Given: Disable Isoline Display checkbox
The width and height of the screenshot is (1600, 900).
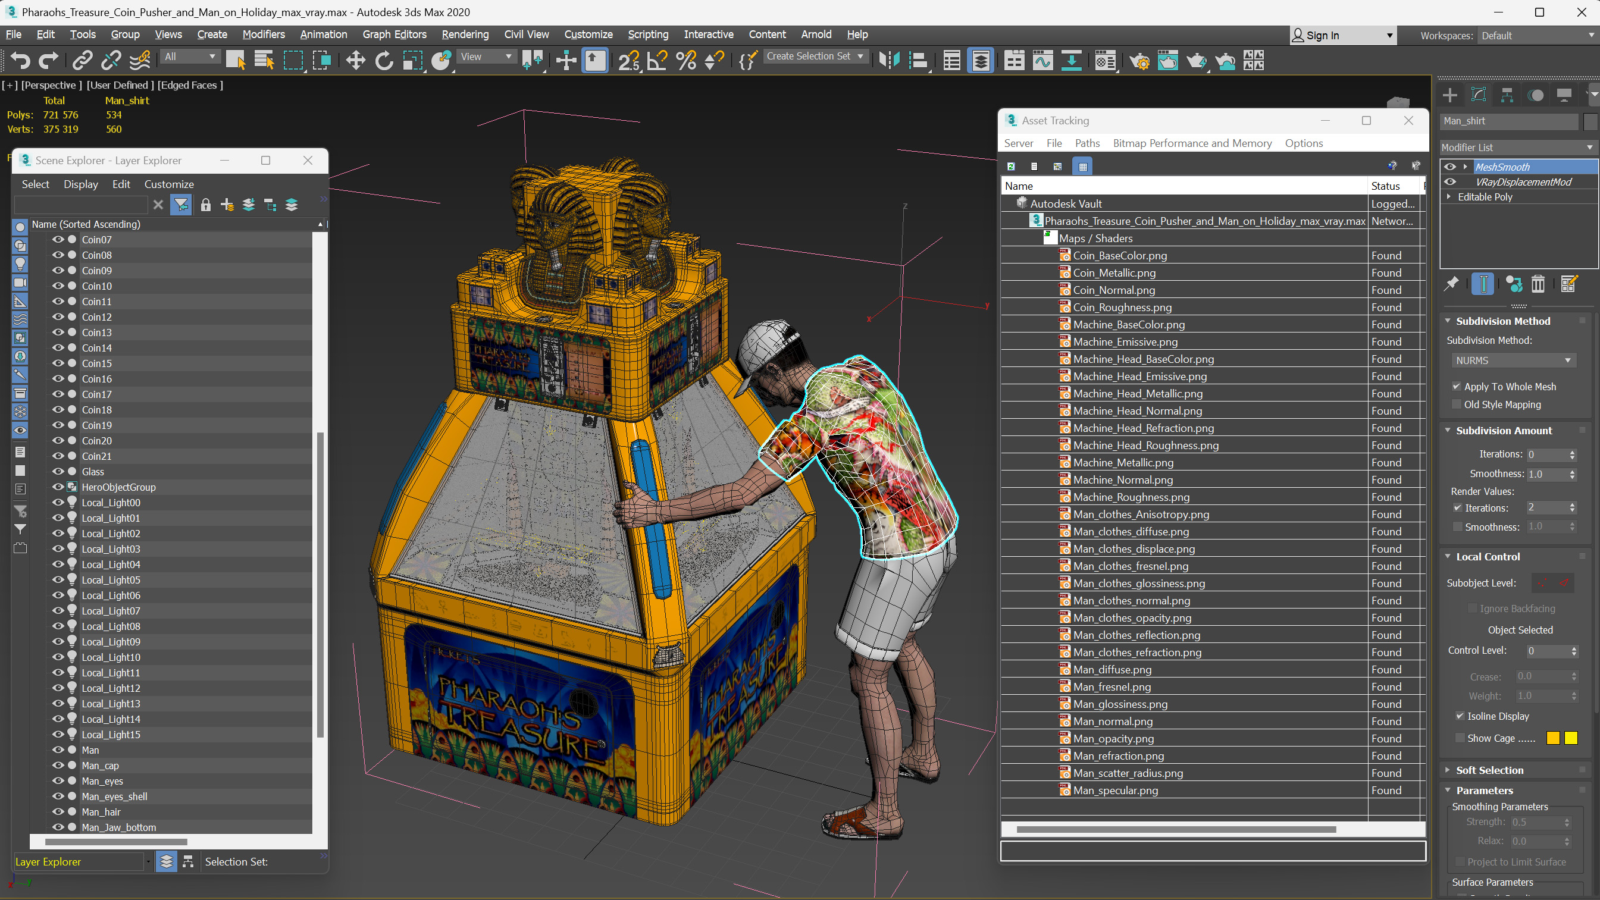Looking at the screenshot, I should 1460,716.
